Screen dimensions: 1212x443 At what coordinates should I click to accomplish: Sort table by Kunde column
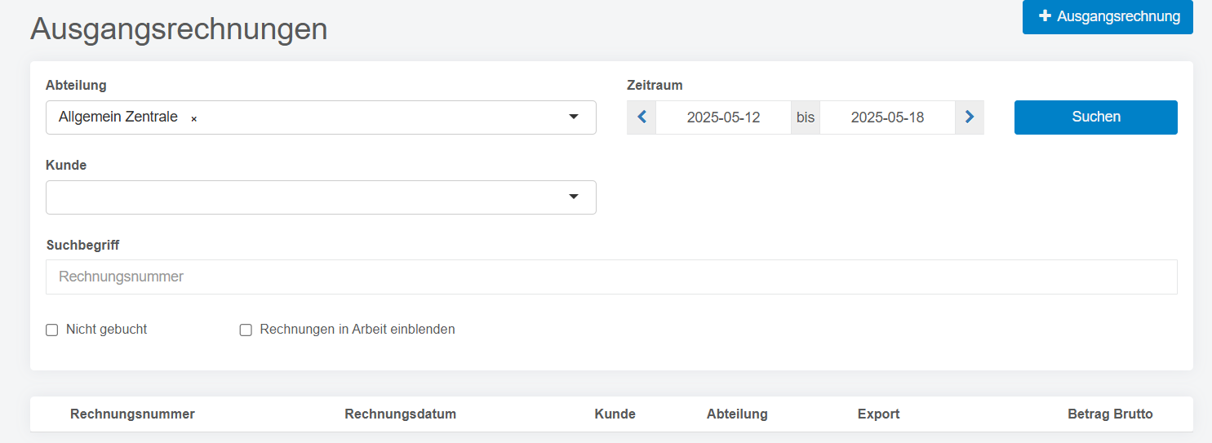pyautogui.click(x=615, y=414)
